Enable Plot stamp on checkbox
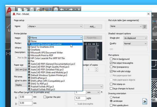 coord(111,84)
